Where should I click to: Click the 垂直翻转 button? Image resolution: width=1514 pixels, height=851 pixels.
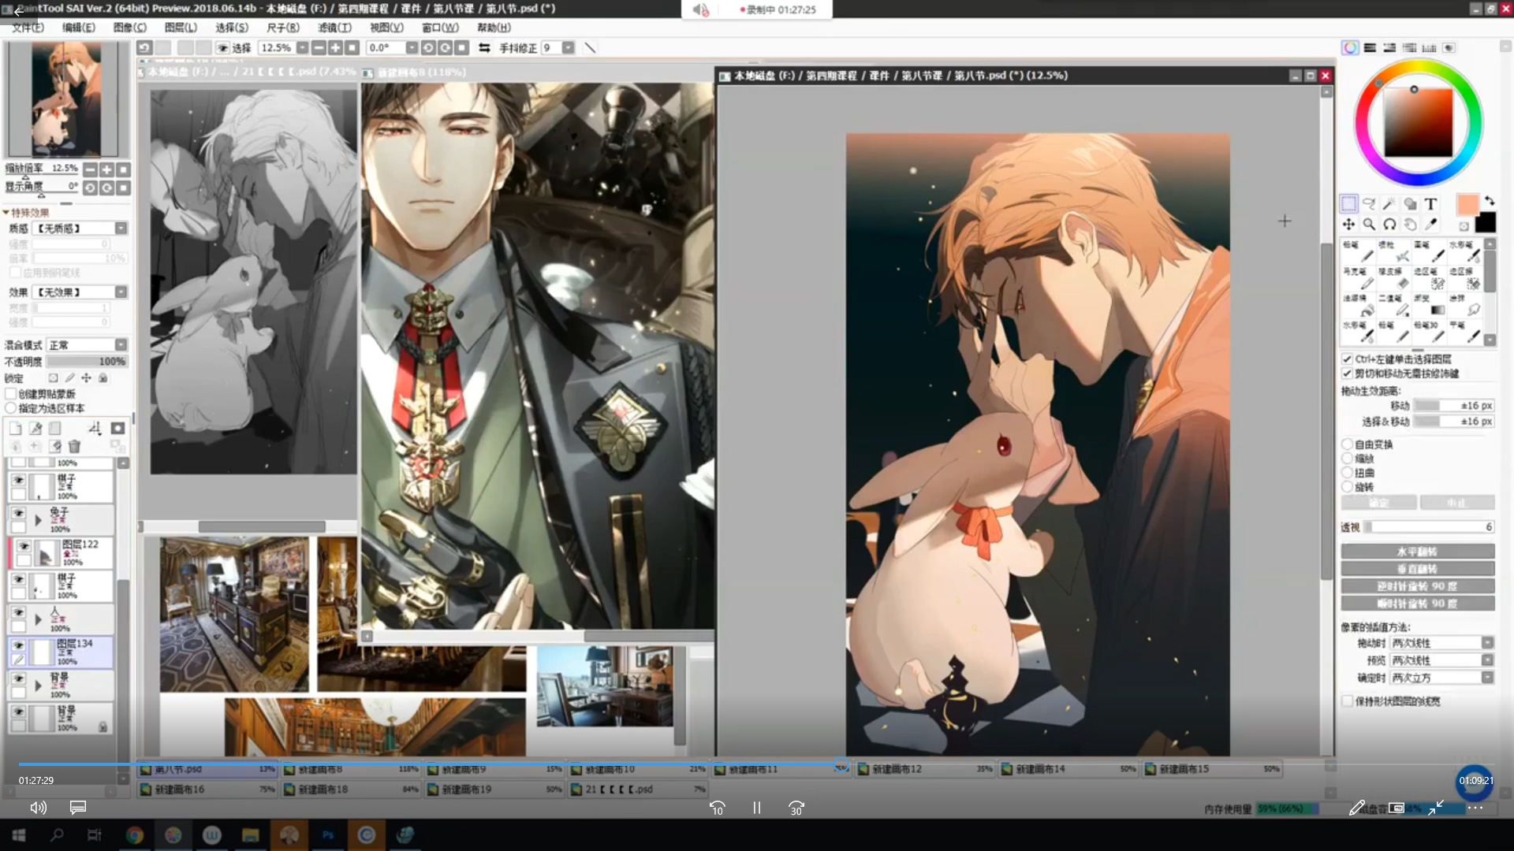[x=1417, y=569]
